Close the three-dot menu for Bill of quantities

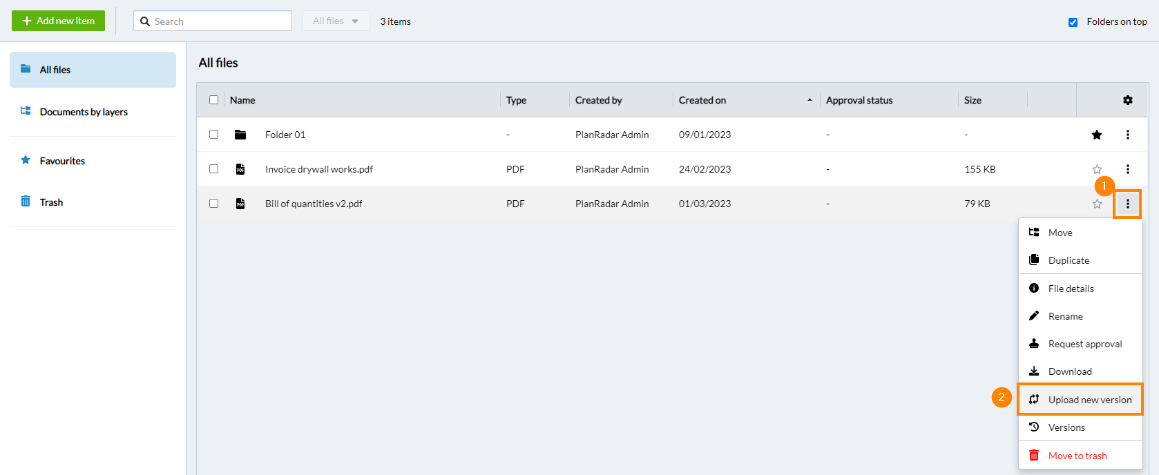[1127, 204]
